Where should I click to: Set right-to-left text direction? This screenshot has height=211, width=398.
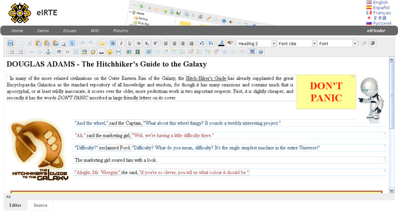[210, 43]
